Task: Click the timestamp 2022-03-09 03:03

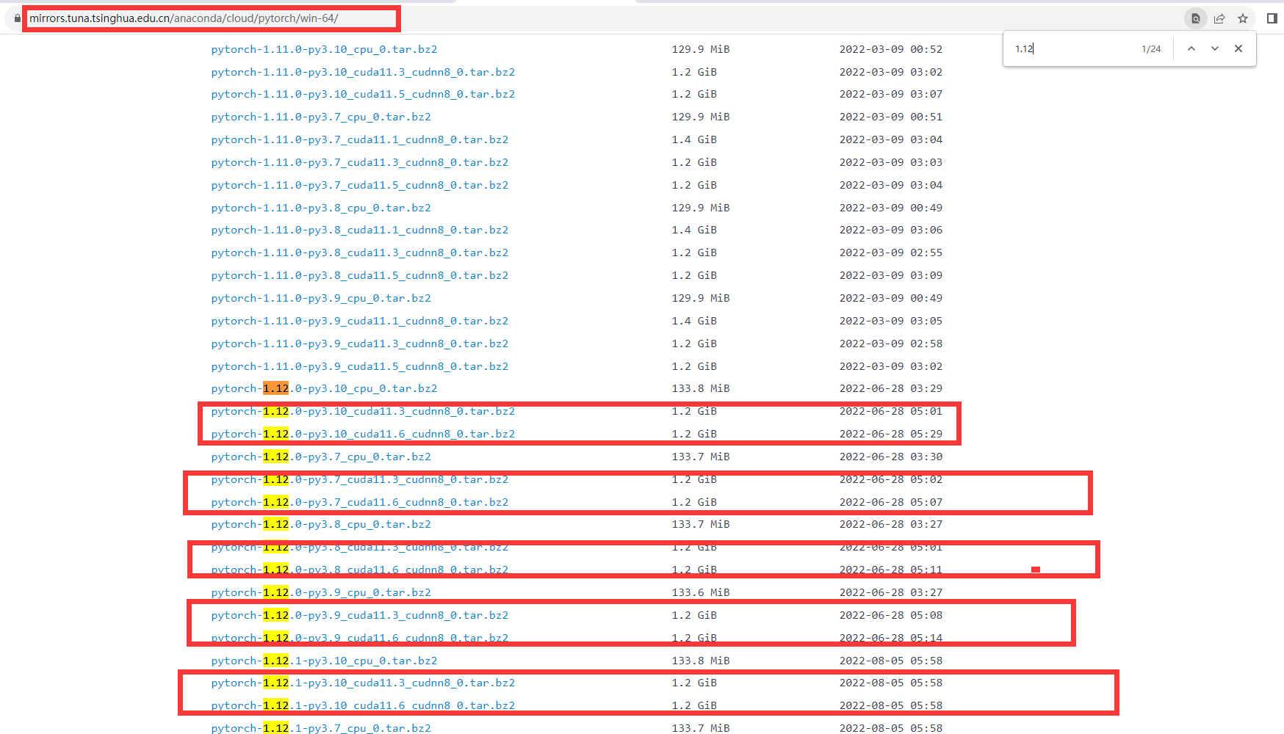Action: coord(891,162)
